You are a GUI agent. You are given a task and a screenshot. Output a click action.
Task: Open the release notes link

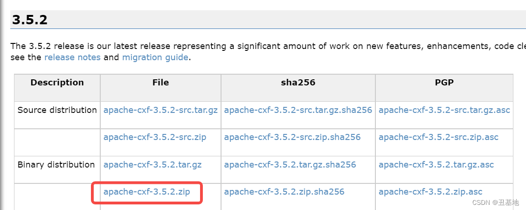pos(72,57)
